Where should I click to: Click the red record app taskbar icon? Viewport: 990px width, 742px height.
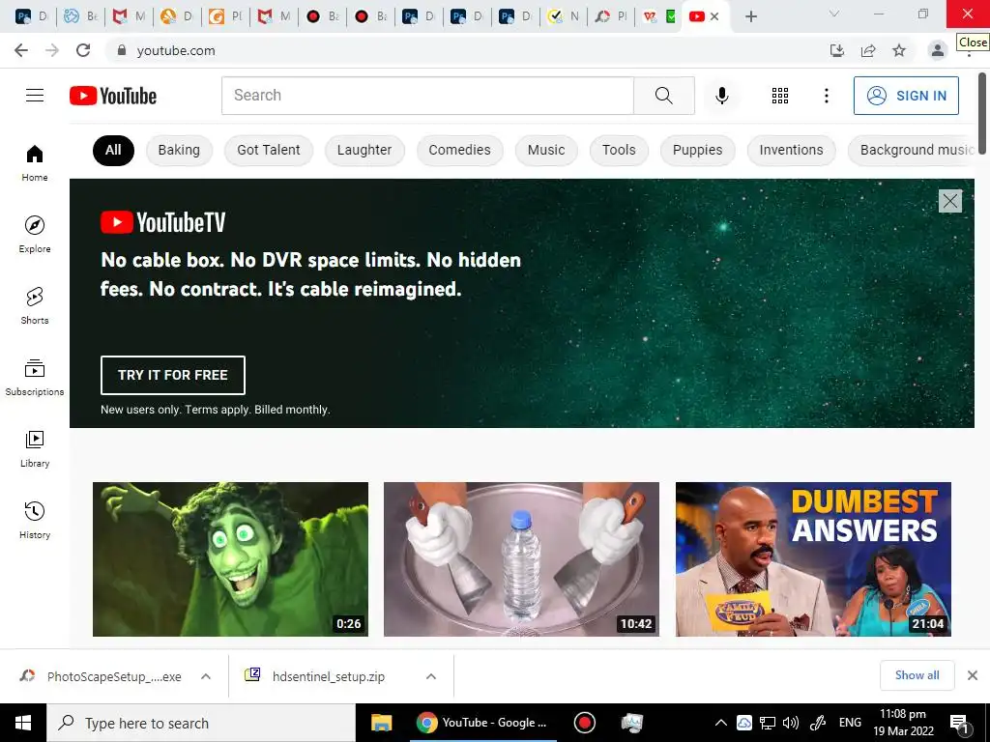[585, 723]
